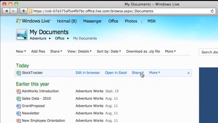The image size is (218, 123).
Task: Click the Search documents input field
Action: [208, 52]
